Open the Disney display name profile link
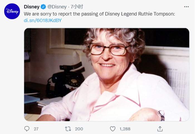Viewport: 195px width, 134px height. (32, 7)
